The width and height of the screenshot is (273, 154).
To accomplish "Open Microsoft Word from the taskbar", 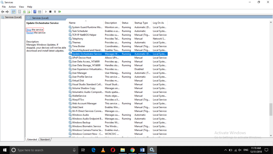I will click(x=142, y=150).
